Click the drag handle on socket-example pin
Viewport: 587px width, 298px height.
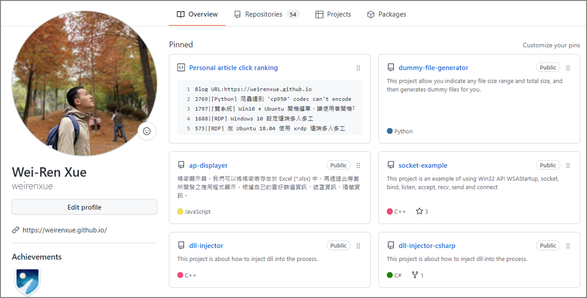568,166
